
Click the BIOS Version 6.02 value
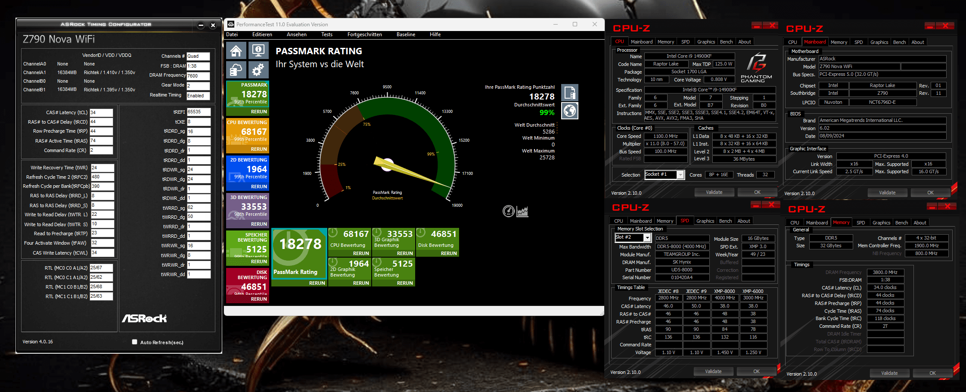pos(882,128)
